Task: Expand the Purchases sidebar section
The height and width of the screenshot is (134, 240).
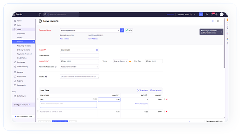Action: tap(13, 62)
